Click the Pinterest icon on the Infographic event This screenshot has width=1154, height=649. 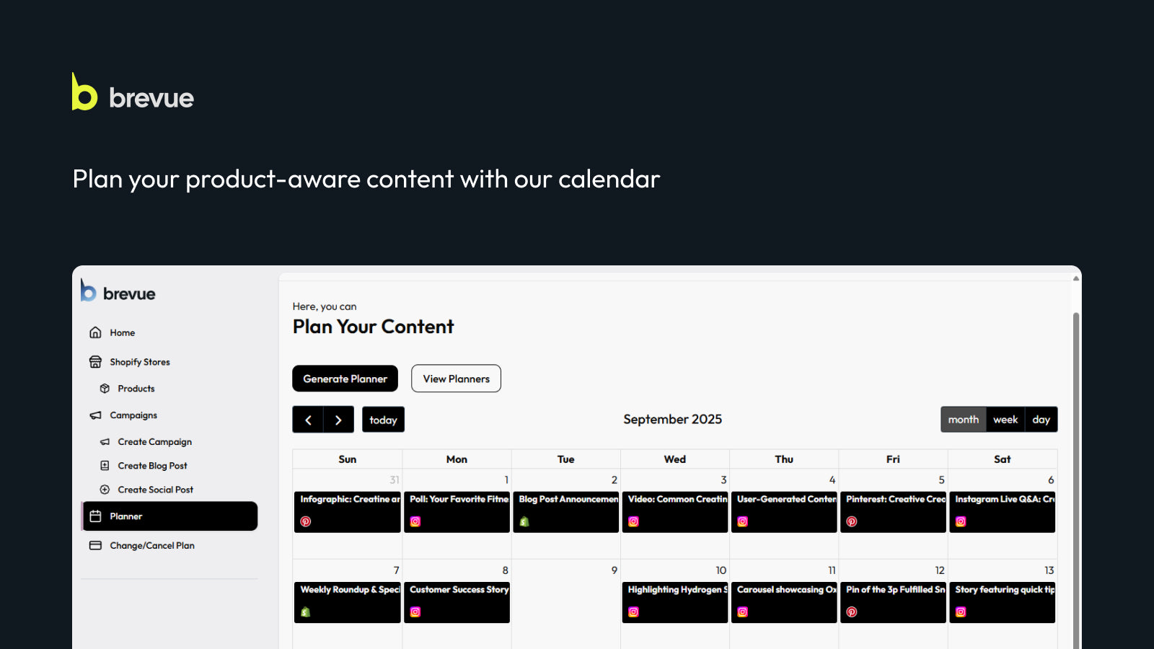click(306, 521)
